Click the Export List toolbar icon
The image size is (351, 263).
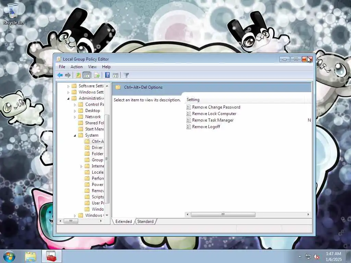pos(97,75)
